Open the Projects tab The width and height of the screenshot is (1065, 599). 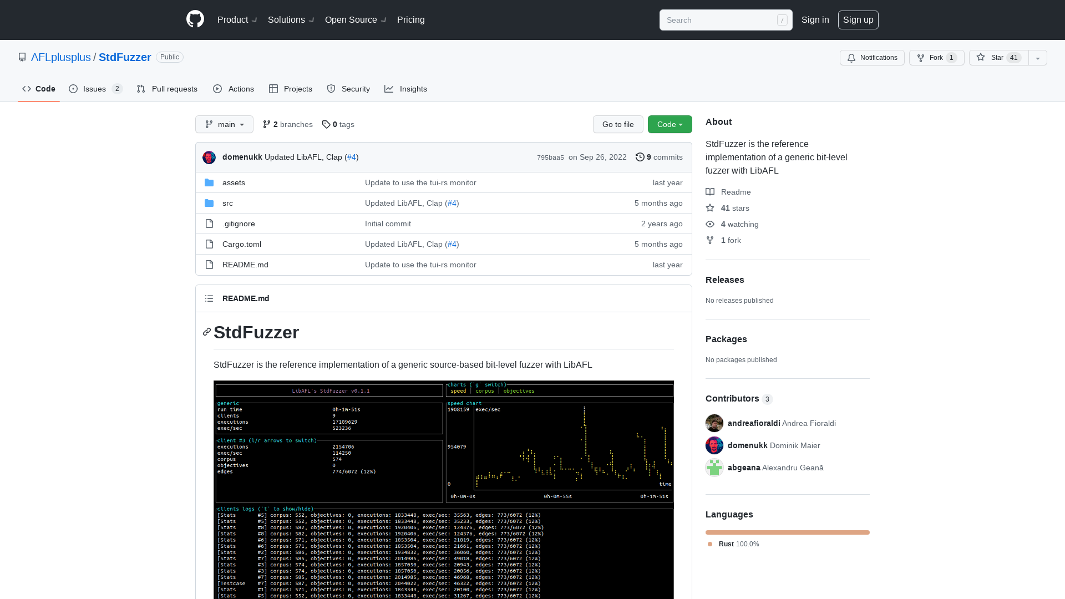(x=291, y=89)
